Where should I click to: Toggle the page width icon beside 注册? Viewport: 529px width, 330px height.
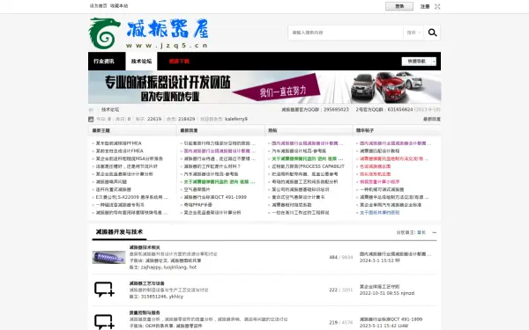[437, 6]
